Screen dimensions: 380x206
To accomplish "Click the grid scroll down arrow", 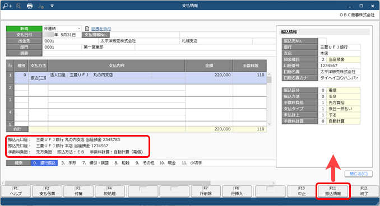I will [x=269, y=124].
